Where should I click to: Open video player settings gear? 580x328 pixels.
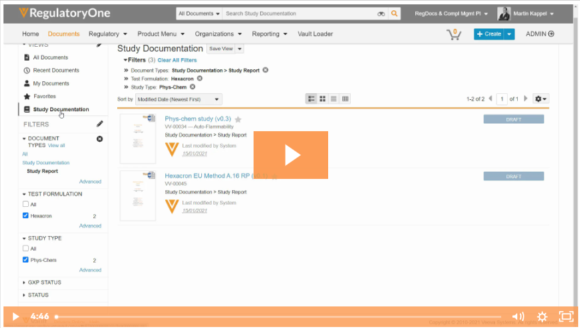point(542,317)
